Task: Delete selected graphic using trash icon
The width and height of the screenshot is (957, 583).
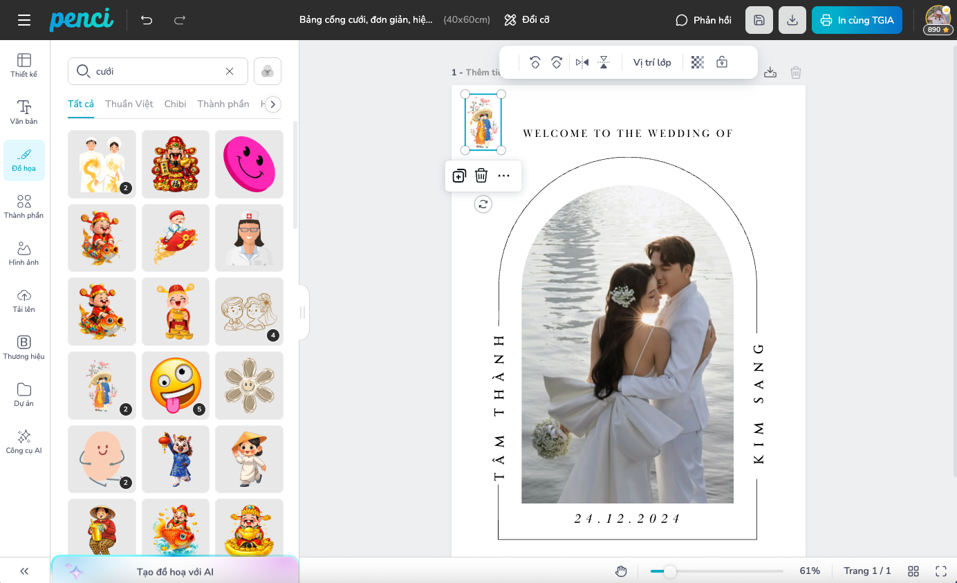Action: click(481, 176)
